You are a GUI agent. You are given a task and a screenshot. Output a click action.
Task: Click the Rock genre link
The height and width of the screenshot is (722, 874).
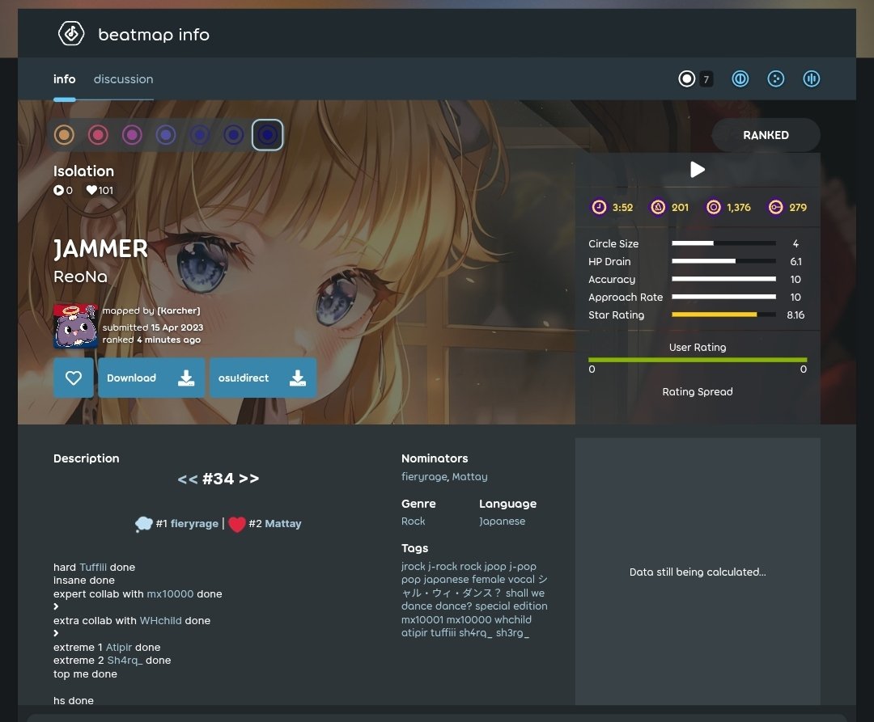point(413,521)
